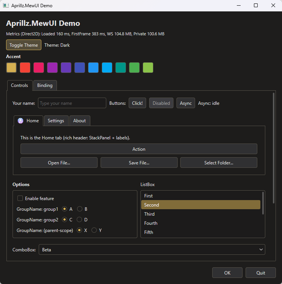Screen dimensions: 282x284
Task: Click Open File... button
Action: point(59,163)
